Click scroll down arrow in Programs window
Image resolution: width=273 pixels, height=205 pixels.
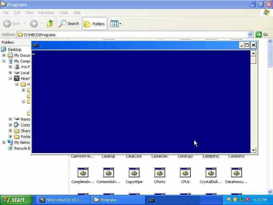click(270, 192)
